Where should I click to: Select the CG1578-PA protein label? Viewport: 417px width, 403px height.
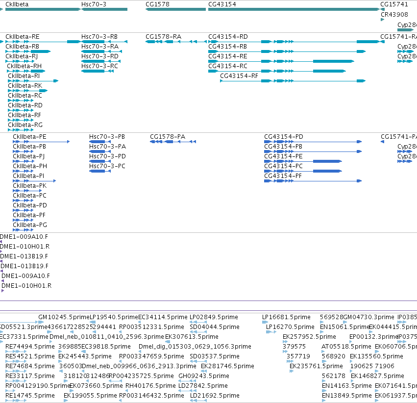(x=168, y=137)
